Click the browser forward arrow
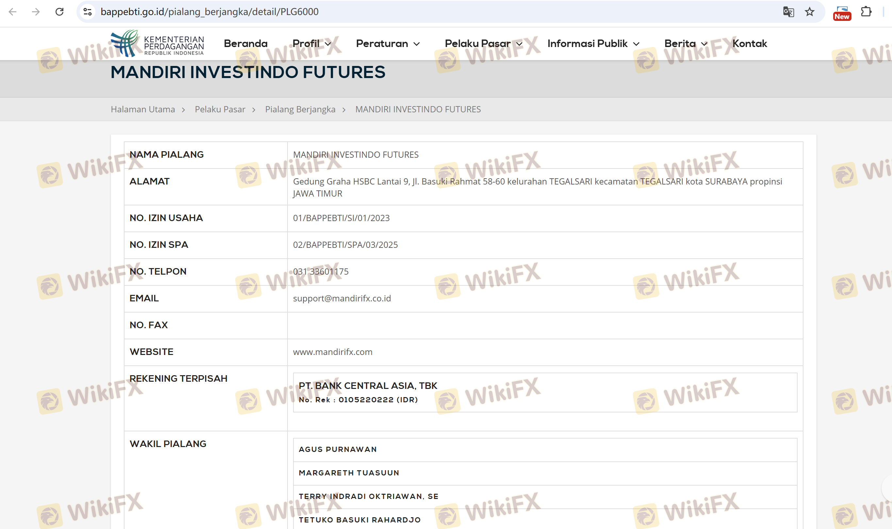Screen dimensions: 892x529 (x=36, y=12)
